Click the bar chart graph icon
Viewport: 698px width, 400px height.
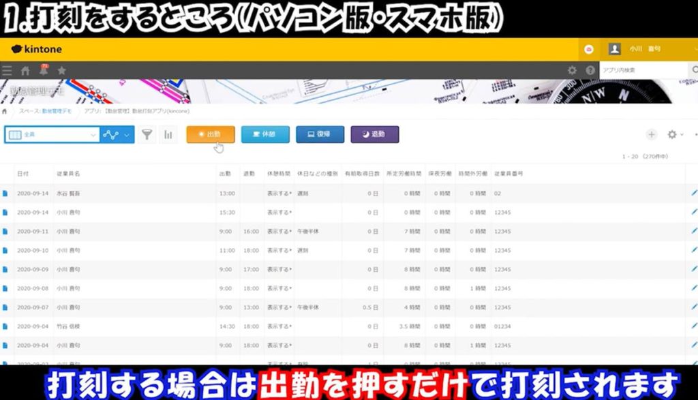click(168, 135)
